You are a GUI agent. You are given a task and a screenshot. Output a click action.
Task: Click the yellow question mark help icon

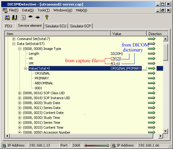47,17
